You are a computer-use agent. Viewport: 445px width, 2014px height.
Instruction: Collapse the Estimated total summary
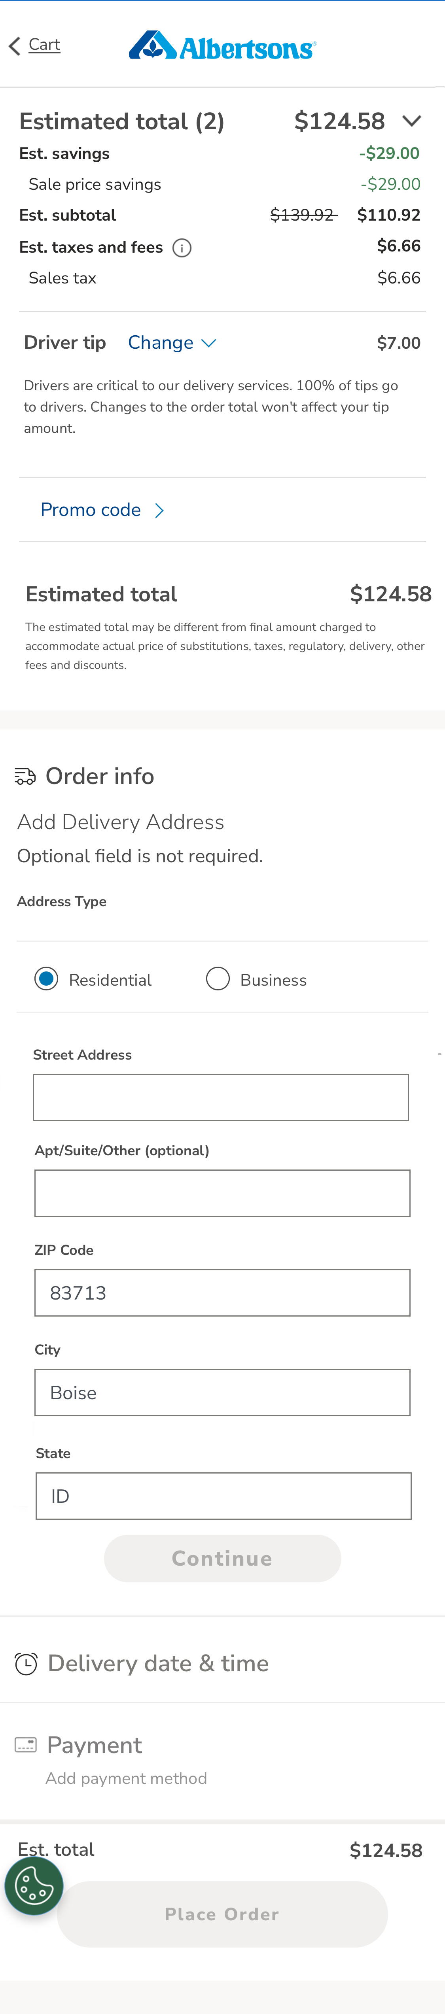point(412,121)
